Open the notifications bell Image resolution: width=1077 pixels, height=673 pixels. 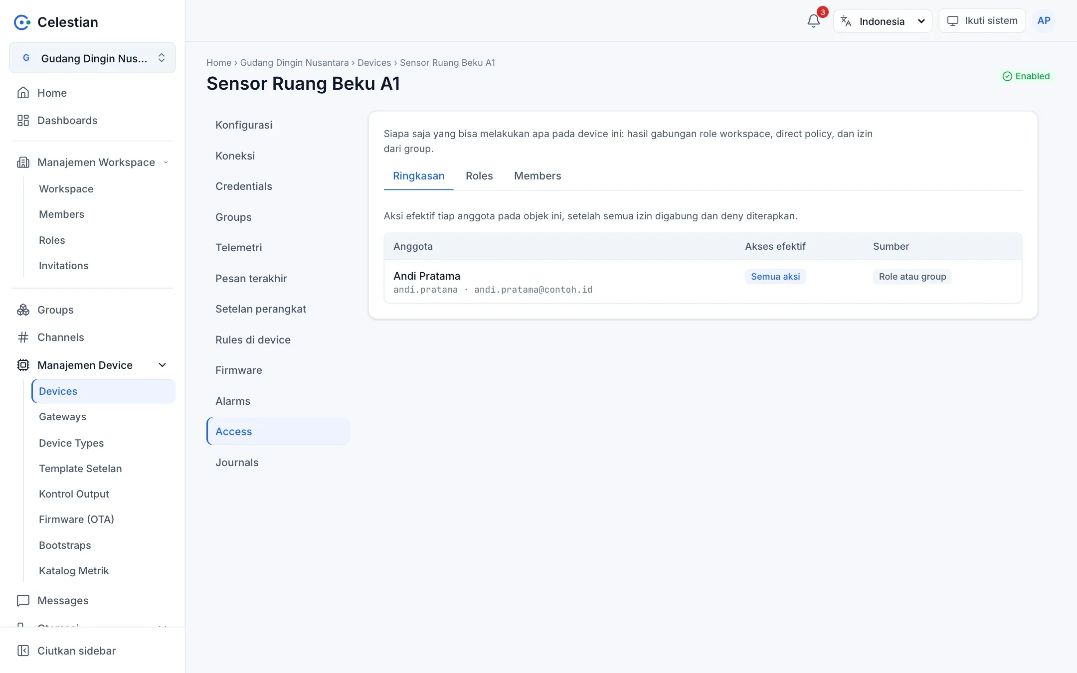pos(813,21)
